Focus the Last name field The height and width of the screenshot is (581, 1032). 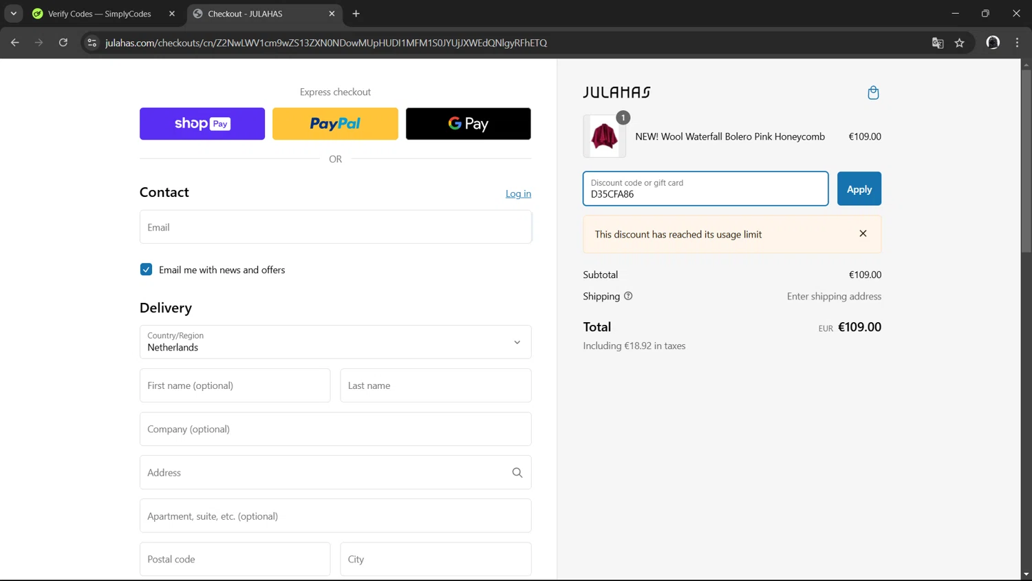tap(436, 385)
